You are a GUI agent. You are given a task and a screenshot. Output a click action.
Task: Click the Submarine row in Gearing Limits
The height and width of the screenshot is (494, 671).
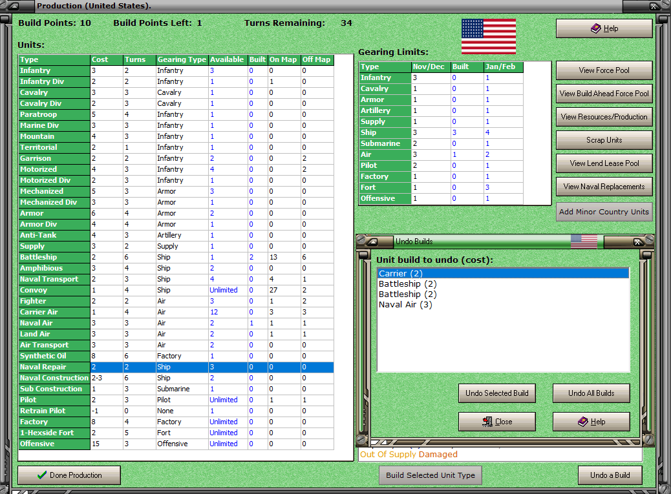pyautogui.click(x=442, y=143)
